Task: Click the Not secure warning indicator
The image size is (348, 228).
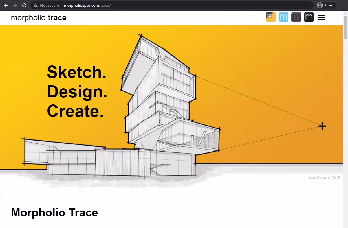Action: (46, 5)
